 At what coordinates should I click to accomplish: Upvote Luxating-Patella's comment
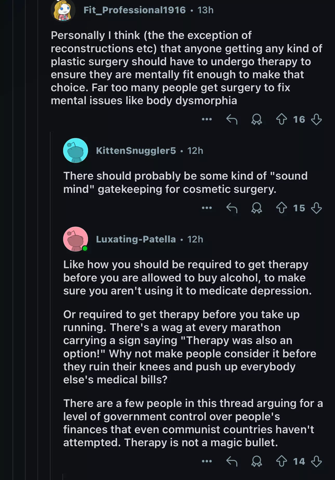[282, 462]
